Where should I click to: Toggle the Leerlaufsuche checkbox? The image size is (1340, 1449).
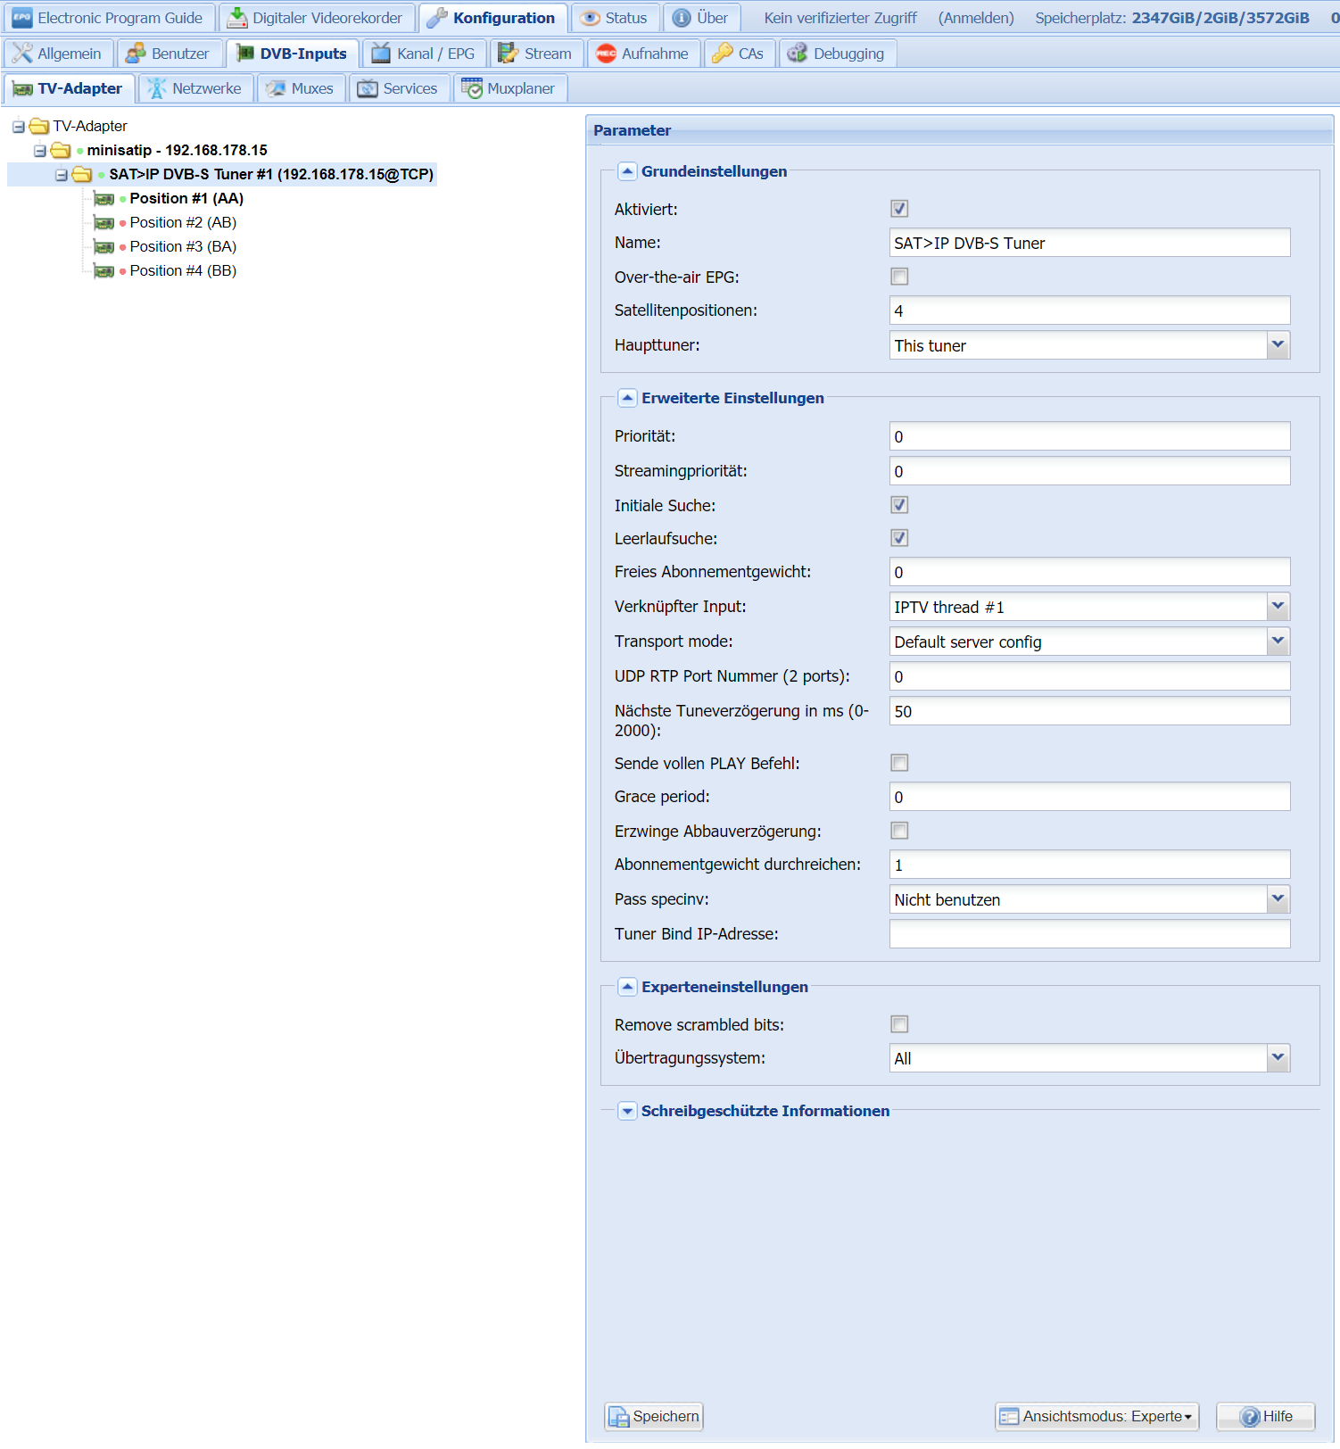[x=899, y=538]
